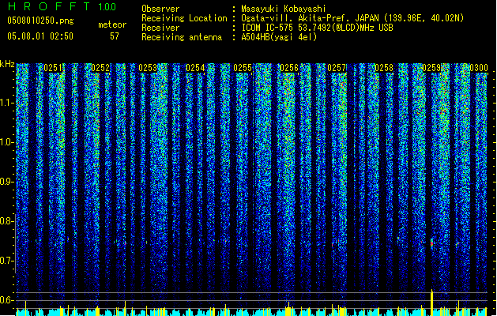This screenshot has height=316, width=497.
Task: Click the HROFFT title text
Action: point(49,6)
